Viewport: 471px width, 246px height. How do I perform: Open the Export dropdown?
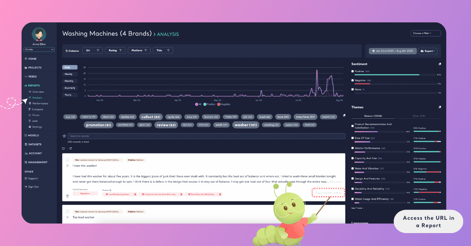pyautogui.click(x=427, y=51)
